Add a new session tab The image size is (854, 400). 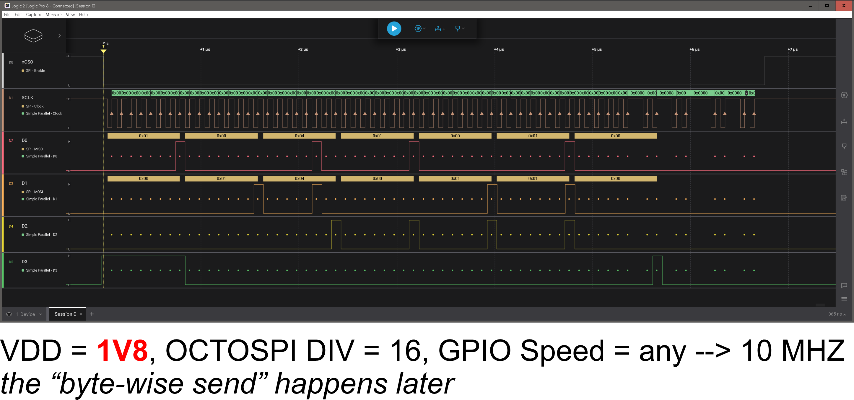92,314
